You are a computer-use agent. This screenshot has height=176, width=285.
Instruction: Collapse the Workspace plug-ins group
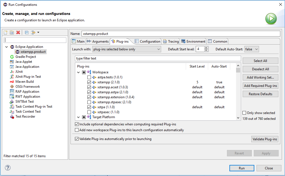coord(78,72)
